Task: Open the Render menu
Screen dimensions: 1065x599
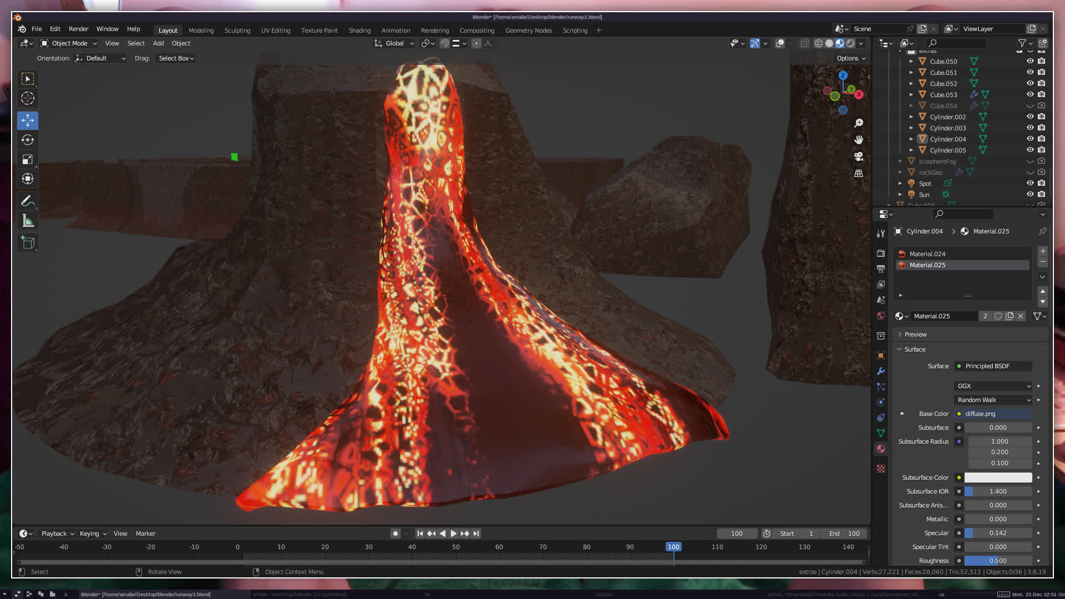Action: [x=78, y=29]
